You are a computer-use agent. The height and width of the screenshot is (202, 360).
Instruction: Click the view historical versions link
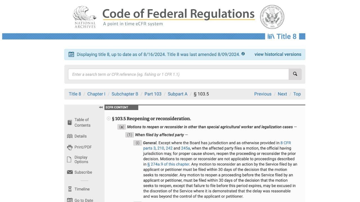[277, 54]
